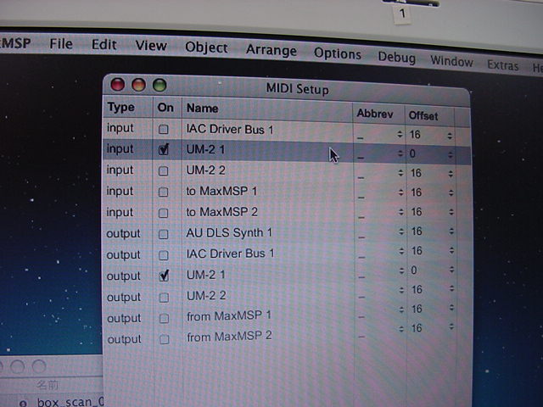Screen dimensions: 543x407
Task: Adjust Offset stepper for output UM-2 2
Action: coord(451,288)
